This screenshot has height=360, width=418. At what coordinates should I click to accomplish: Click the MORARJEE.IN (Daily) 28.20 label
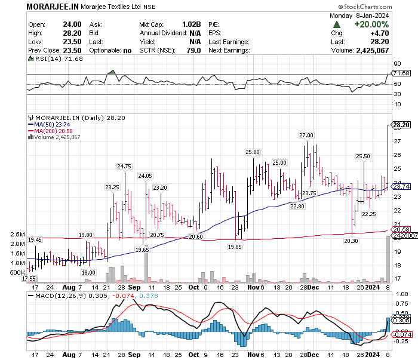(x=80, y=118)
